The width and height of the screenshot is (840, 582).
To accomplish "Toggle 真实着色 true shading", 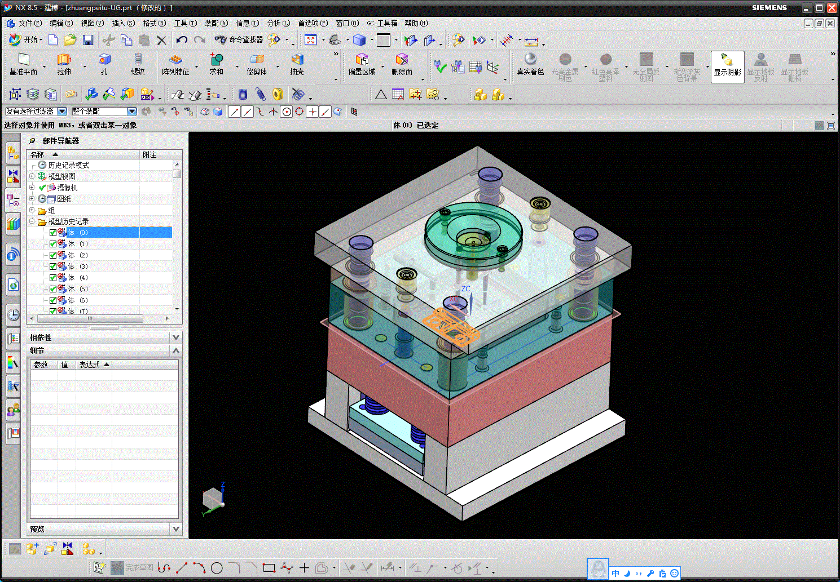I will coord(530,64).
